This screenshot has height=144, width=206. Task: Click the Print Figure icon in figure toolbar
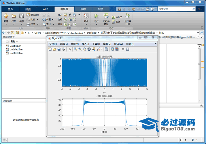point(63,49)
